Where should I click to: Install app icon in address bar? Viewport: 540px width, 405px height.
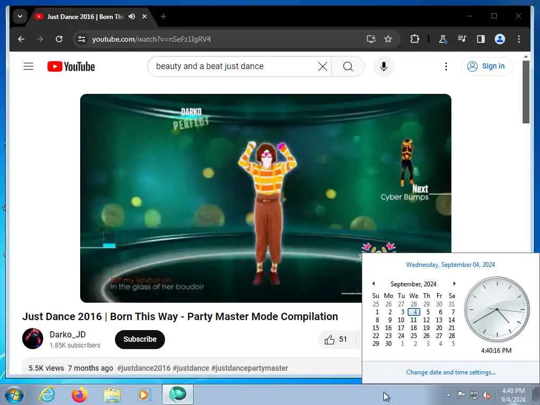point(371,39)
